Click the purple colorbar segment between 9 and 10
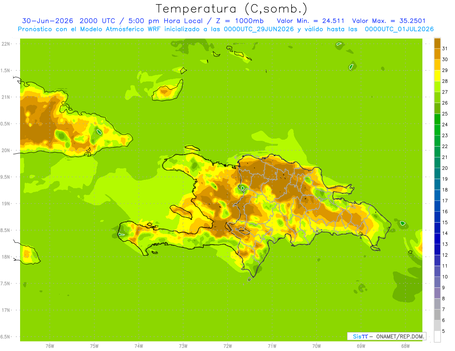 coord(437,282)
